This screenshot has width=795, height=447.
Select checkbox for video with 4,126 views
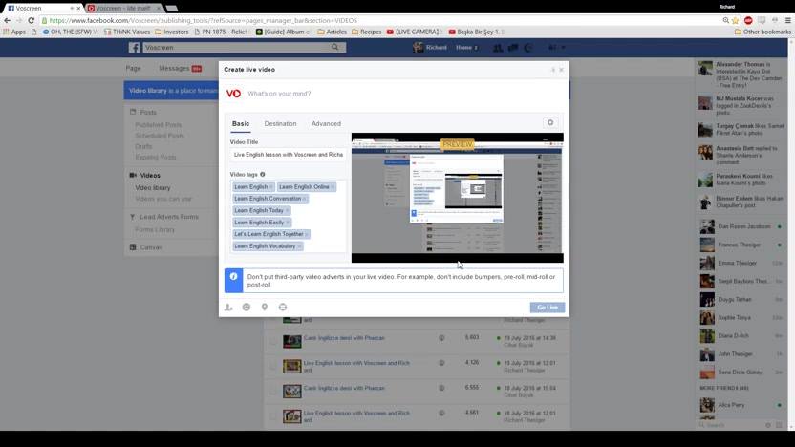coord(272,366)
